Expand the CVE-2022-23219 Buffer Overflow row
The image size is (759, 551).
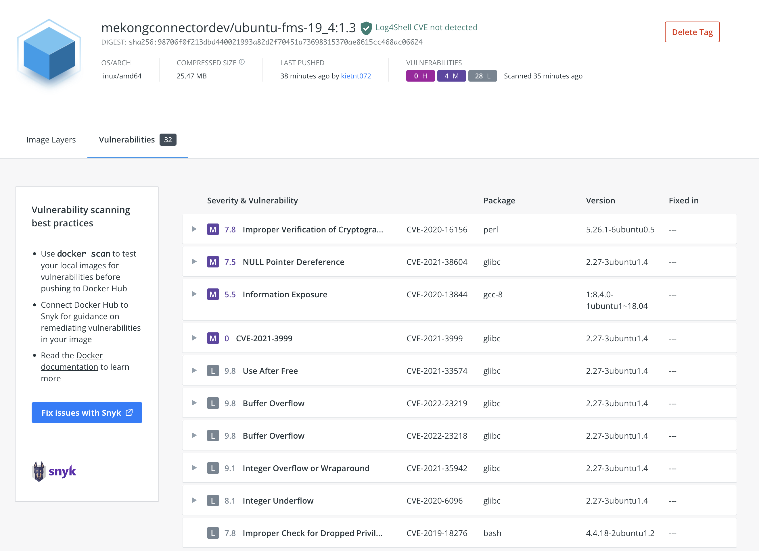point(194,402)
